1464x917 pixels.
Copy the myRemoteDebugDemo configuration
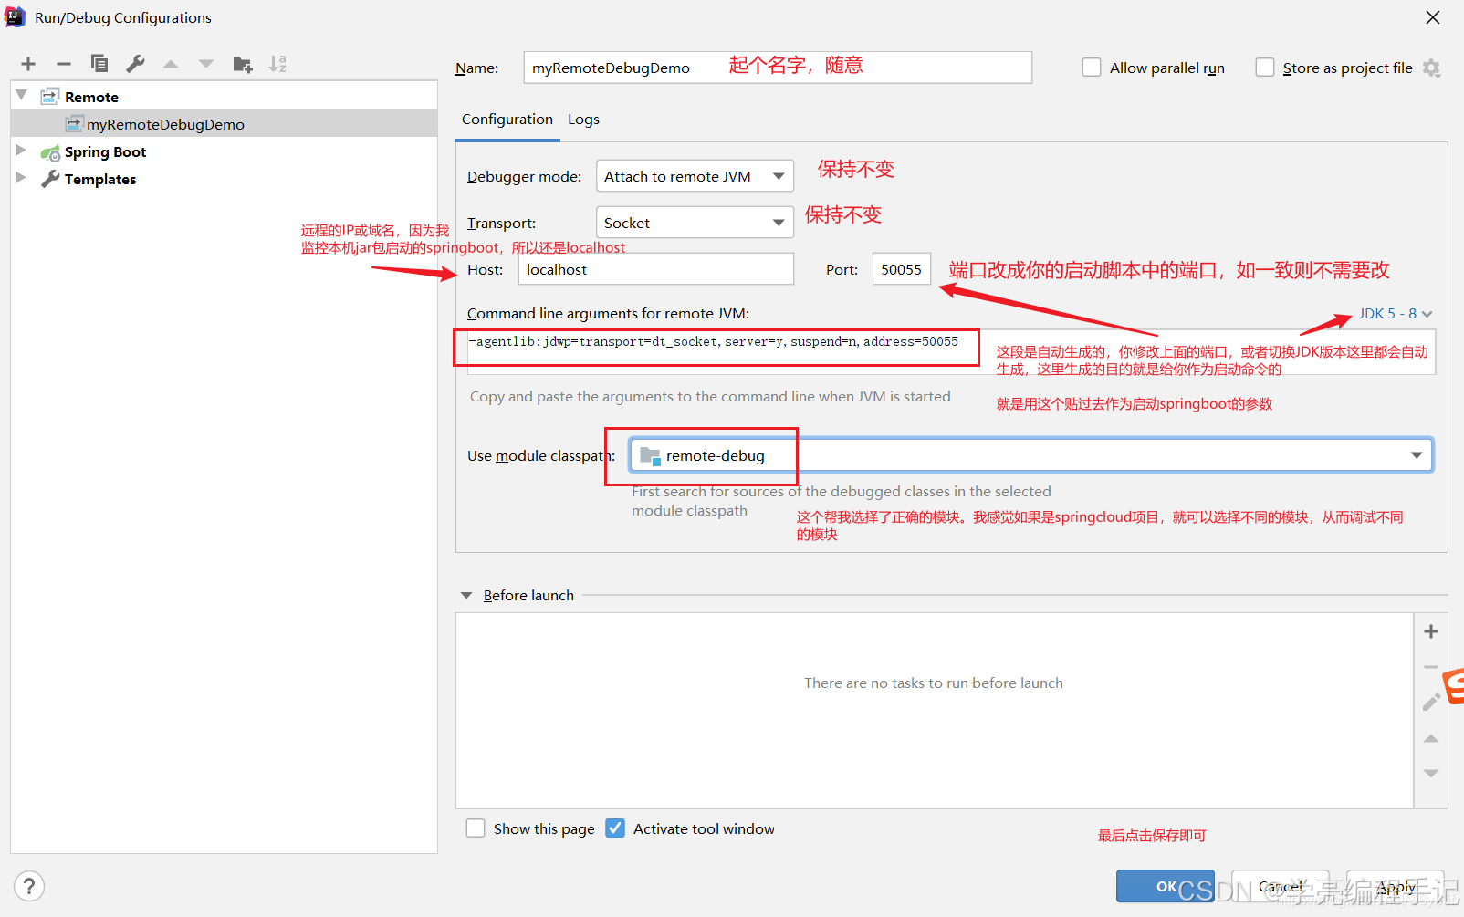point(99,63)
